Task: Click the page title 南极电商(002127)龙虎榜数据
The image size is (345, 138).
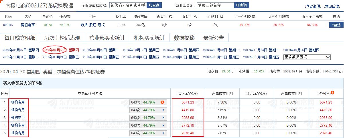Action: pyautogui.click(x=39, y=5)
